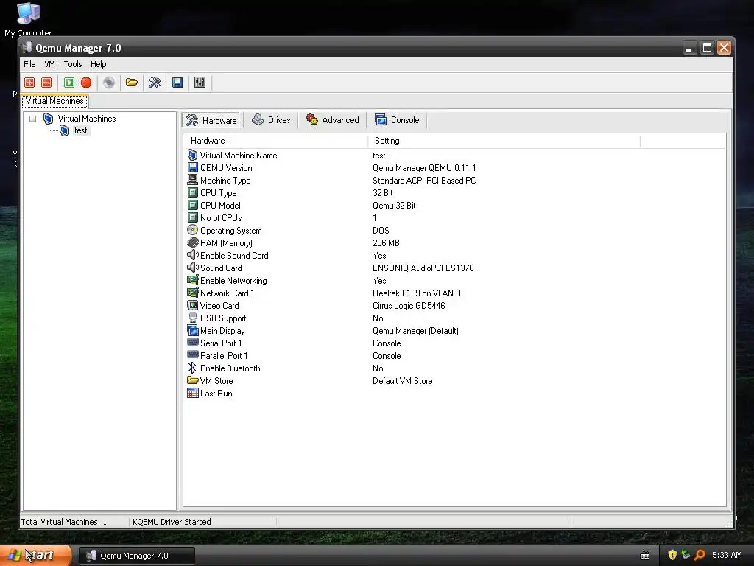The image size is (754, 566).
Task: Click the wrench and hammer tools icon
Action: pos(155,83)
